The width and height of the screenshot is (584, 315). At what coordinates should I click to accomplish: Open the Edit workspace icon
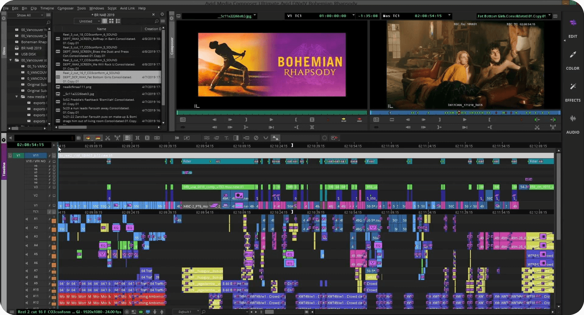click(x=573, y=23)
